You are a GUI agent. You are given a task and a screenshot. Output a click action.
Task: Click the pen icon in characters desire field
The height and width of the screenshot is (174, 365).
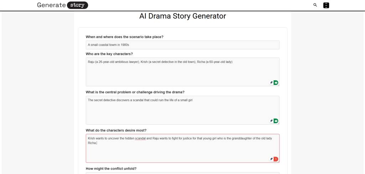pyautogui.click(x=271, y=159)
